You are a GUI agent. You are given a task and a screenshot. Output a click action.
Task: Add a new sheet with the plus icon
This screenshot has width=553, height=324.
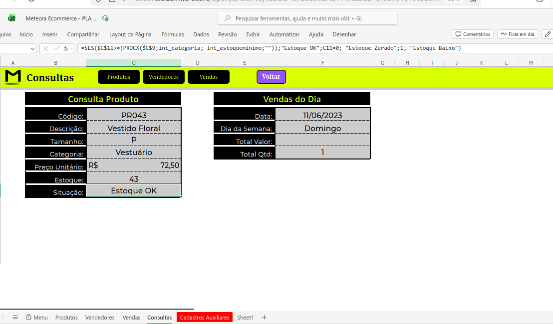click(x=264, y=318)
